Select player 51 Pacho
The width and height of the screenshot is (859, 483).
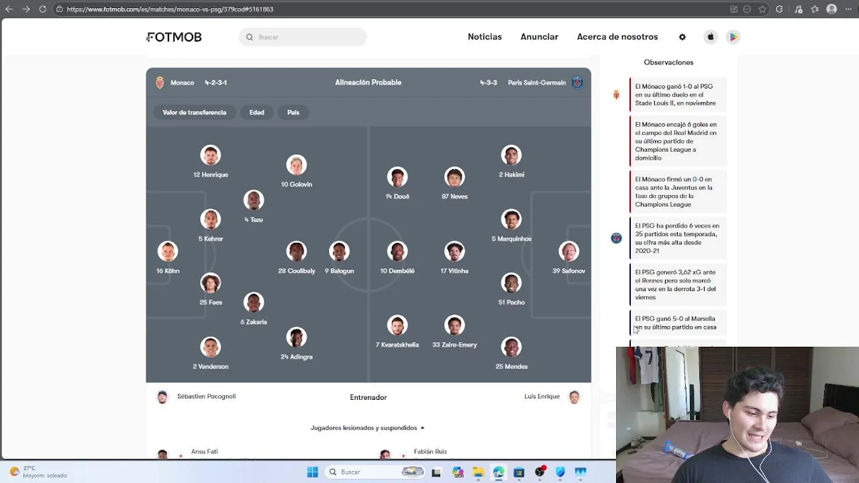(x=511, y=290)
